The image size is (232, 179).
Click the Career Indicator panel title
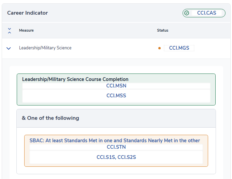point(28,13)
